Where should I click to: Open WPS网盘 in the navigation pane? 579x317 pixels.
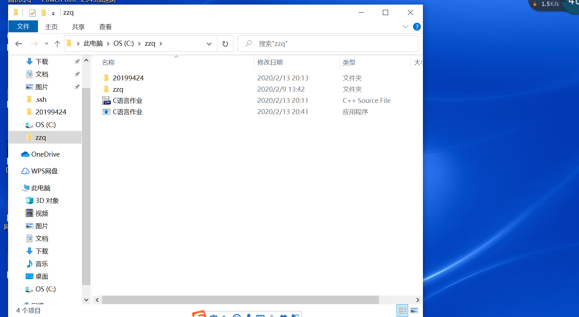point(44,171)
